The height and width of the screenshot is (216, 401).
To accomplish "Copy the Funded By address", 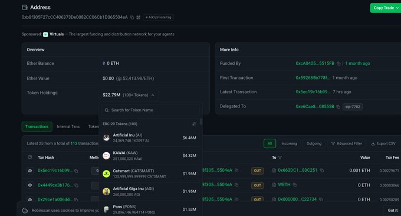I will tap(338, 64).
